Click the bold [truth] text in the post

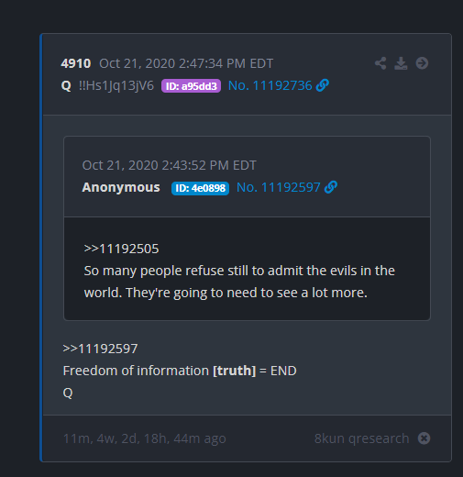point(235,371)
